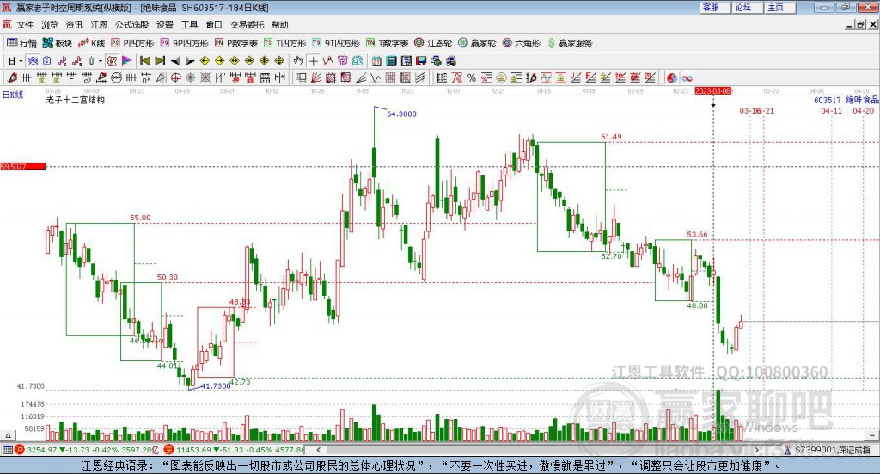Open the T四方形 tool
The width and height of the screenshot is (880, 474).
(285, 43)
